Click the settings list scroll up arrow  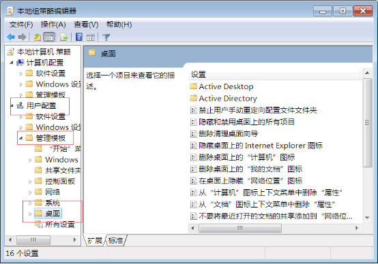[367, 73]
